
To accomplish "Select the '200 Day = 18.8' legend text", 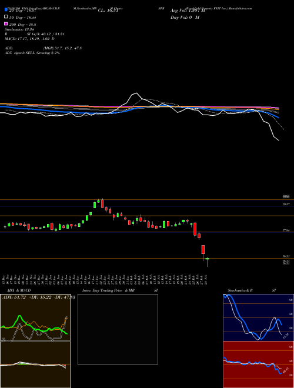I will pos(22,25).
